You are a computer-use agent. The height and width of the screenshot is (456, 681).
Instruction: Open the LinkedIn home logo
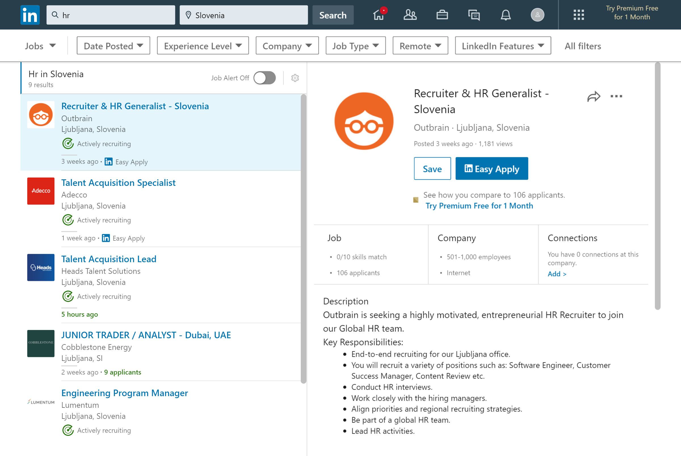30,15
